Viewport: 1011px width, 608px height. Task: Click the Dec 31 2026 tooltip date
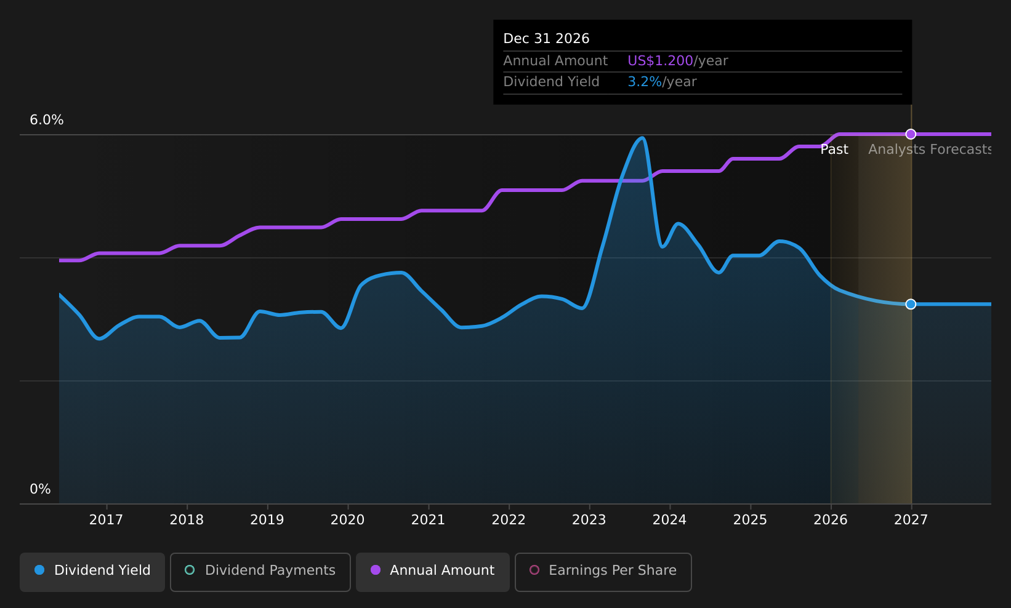click(x=546, y=39)
